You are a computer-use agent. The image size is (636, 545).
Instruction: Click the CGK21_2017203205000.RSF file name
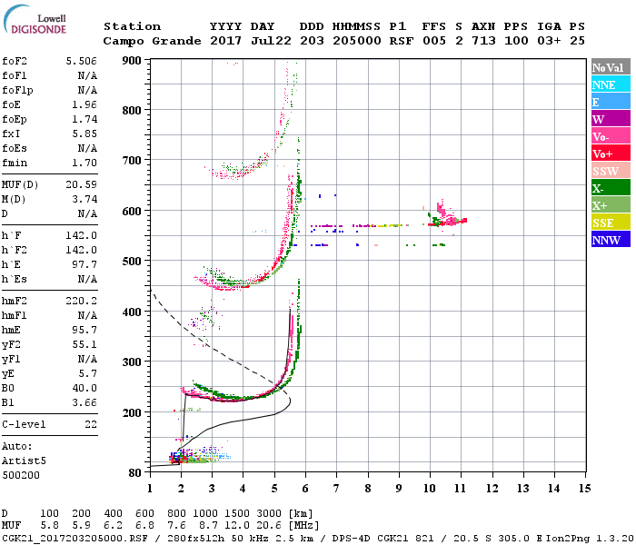click(75, 539)
